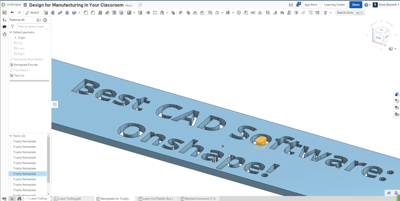This screenshot has height=201, width=400.
Task: Open the Variable (x) tool
Action: 253,13
